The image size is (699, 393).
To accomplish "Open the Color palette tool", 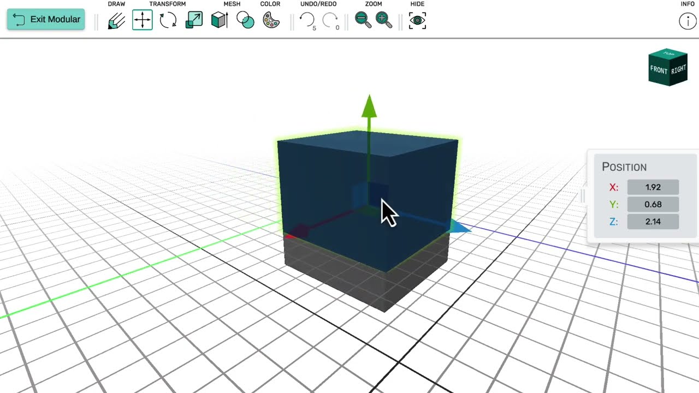I will 271,21.
